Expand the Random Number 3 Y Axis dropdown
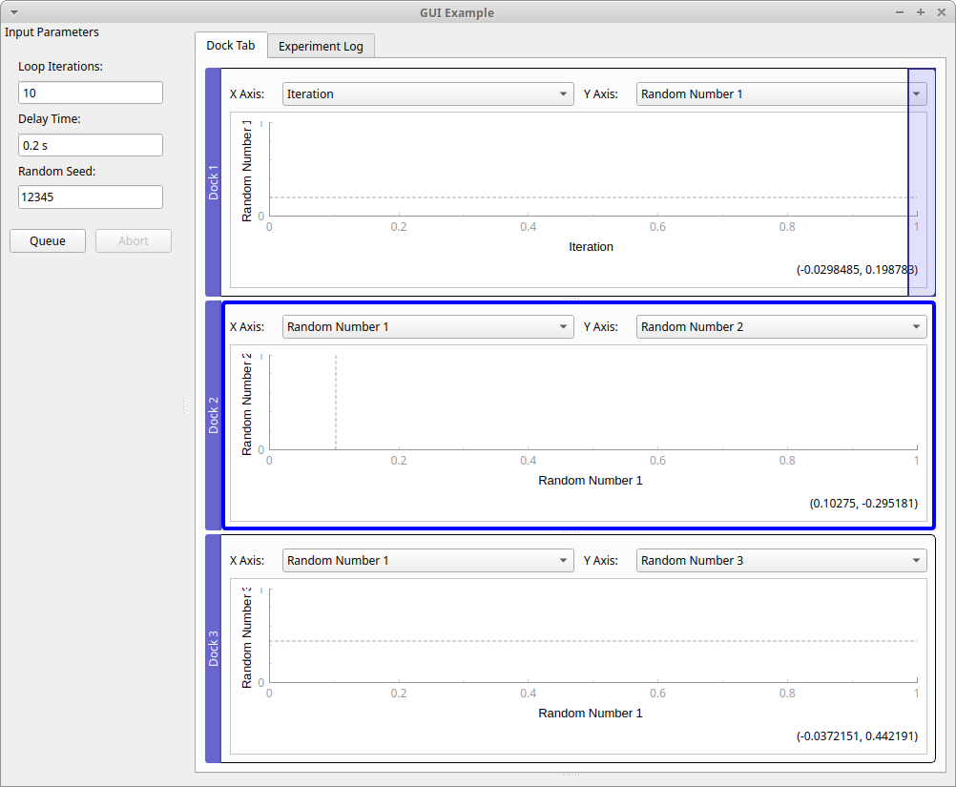Screen dimensions: 956x787 click(x=780, y=561)
